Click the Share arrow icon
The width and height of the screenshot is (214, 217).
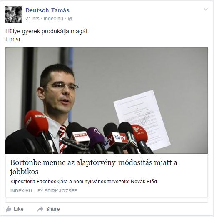40,209
